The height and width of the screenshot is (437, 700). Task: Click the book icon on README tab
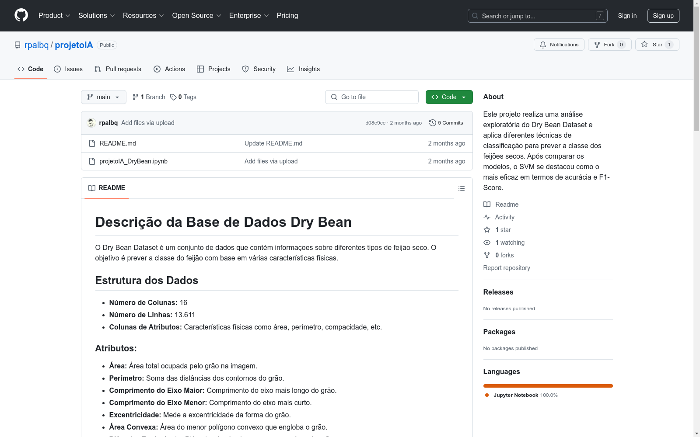click(92, 188)
